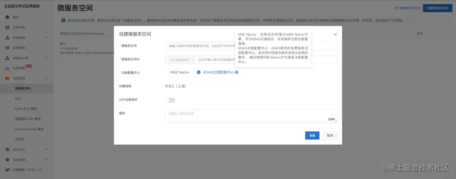Click the icon beside 资源搜索
456x179 pixels.
(8, 170)
